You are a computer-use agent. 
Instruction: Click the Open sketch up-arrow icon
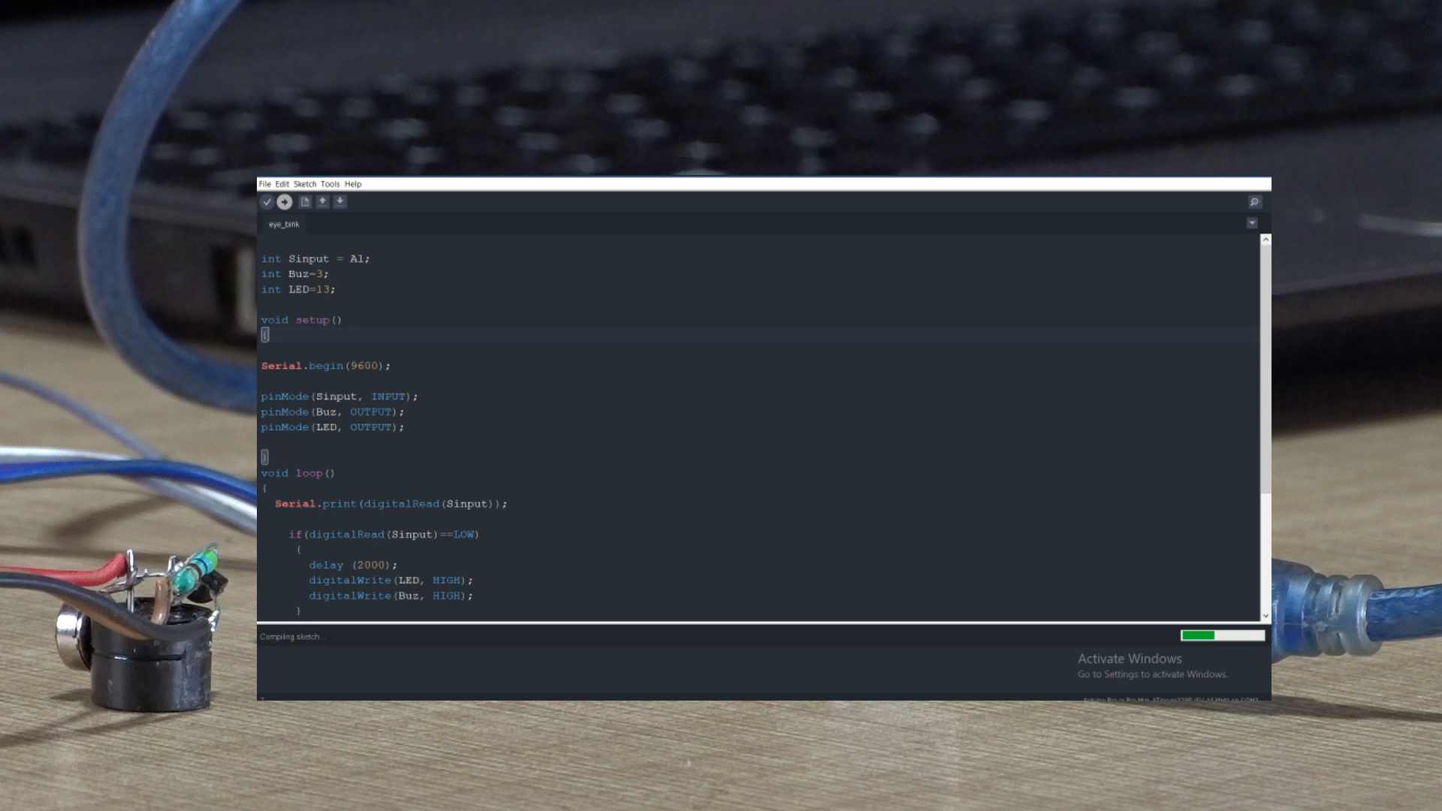322,202
